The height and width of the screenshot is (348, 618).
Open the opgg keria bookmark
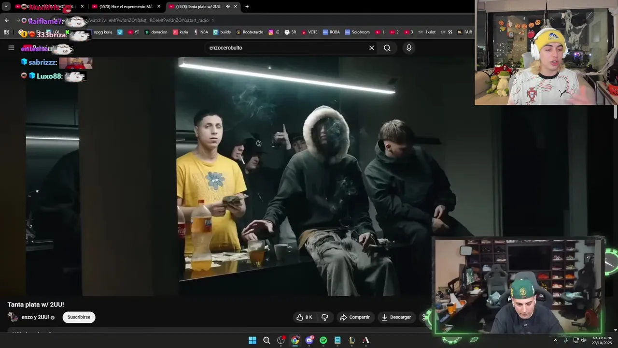click(103, 32)
